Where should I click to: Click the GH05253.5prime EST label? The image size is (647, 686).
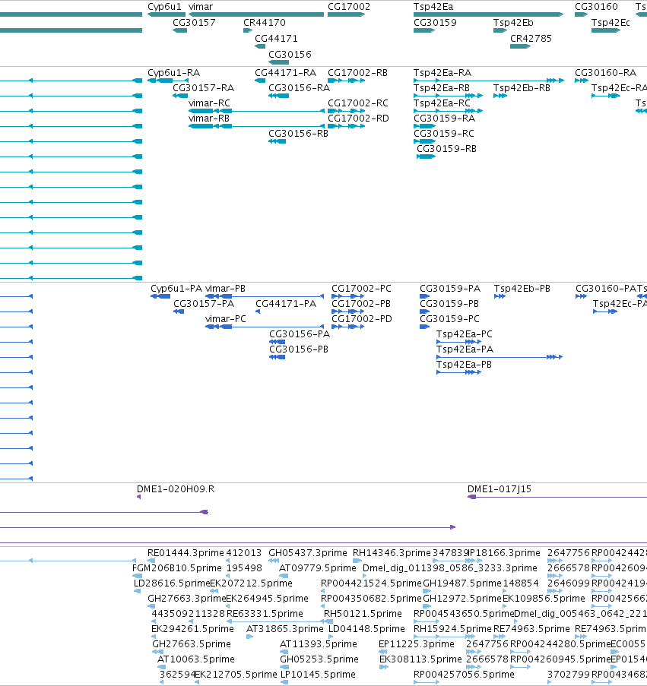(319, 659)
